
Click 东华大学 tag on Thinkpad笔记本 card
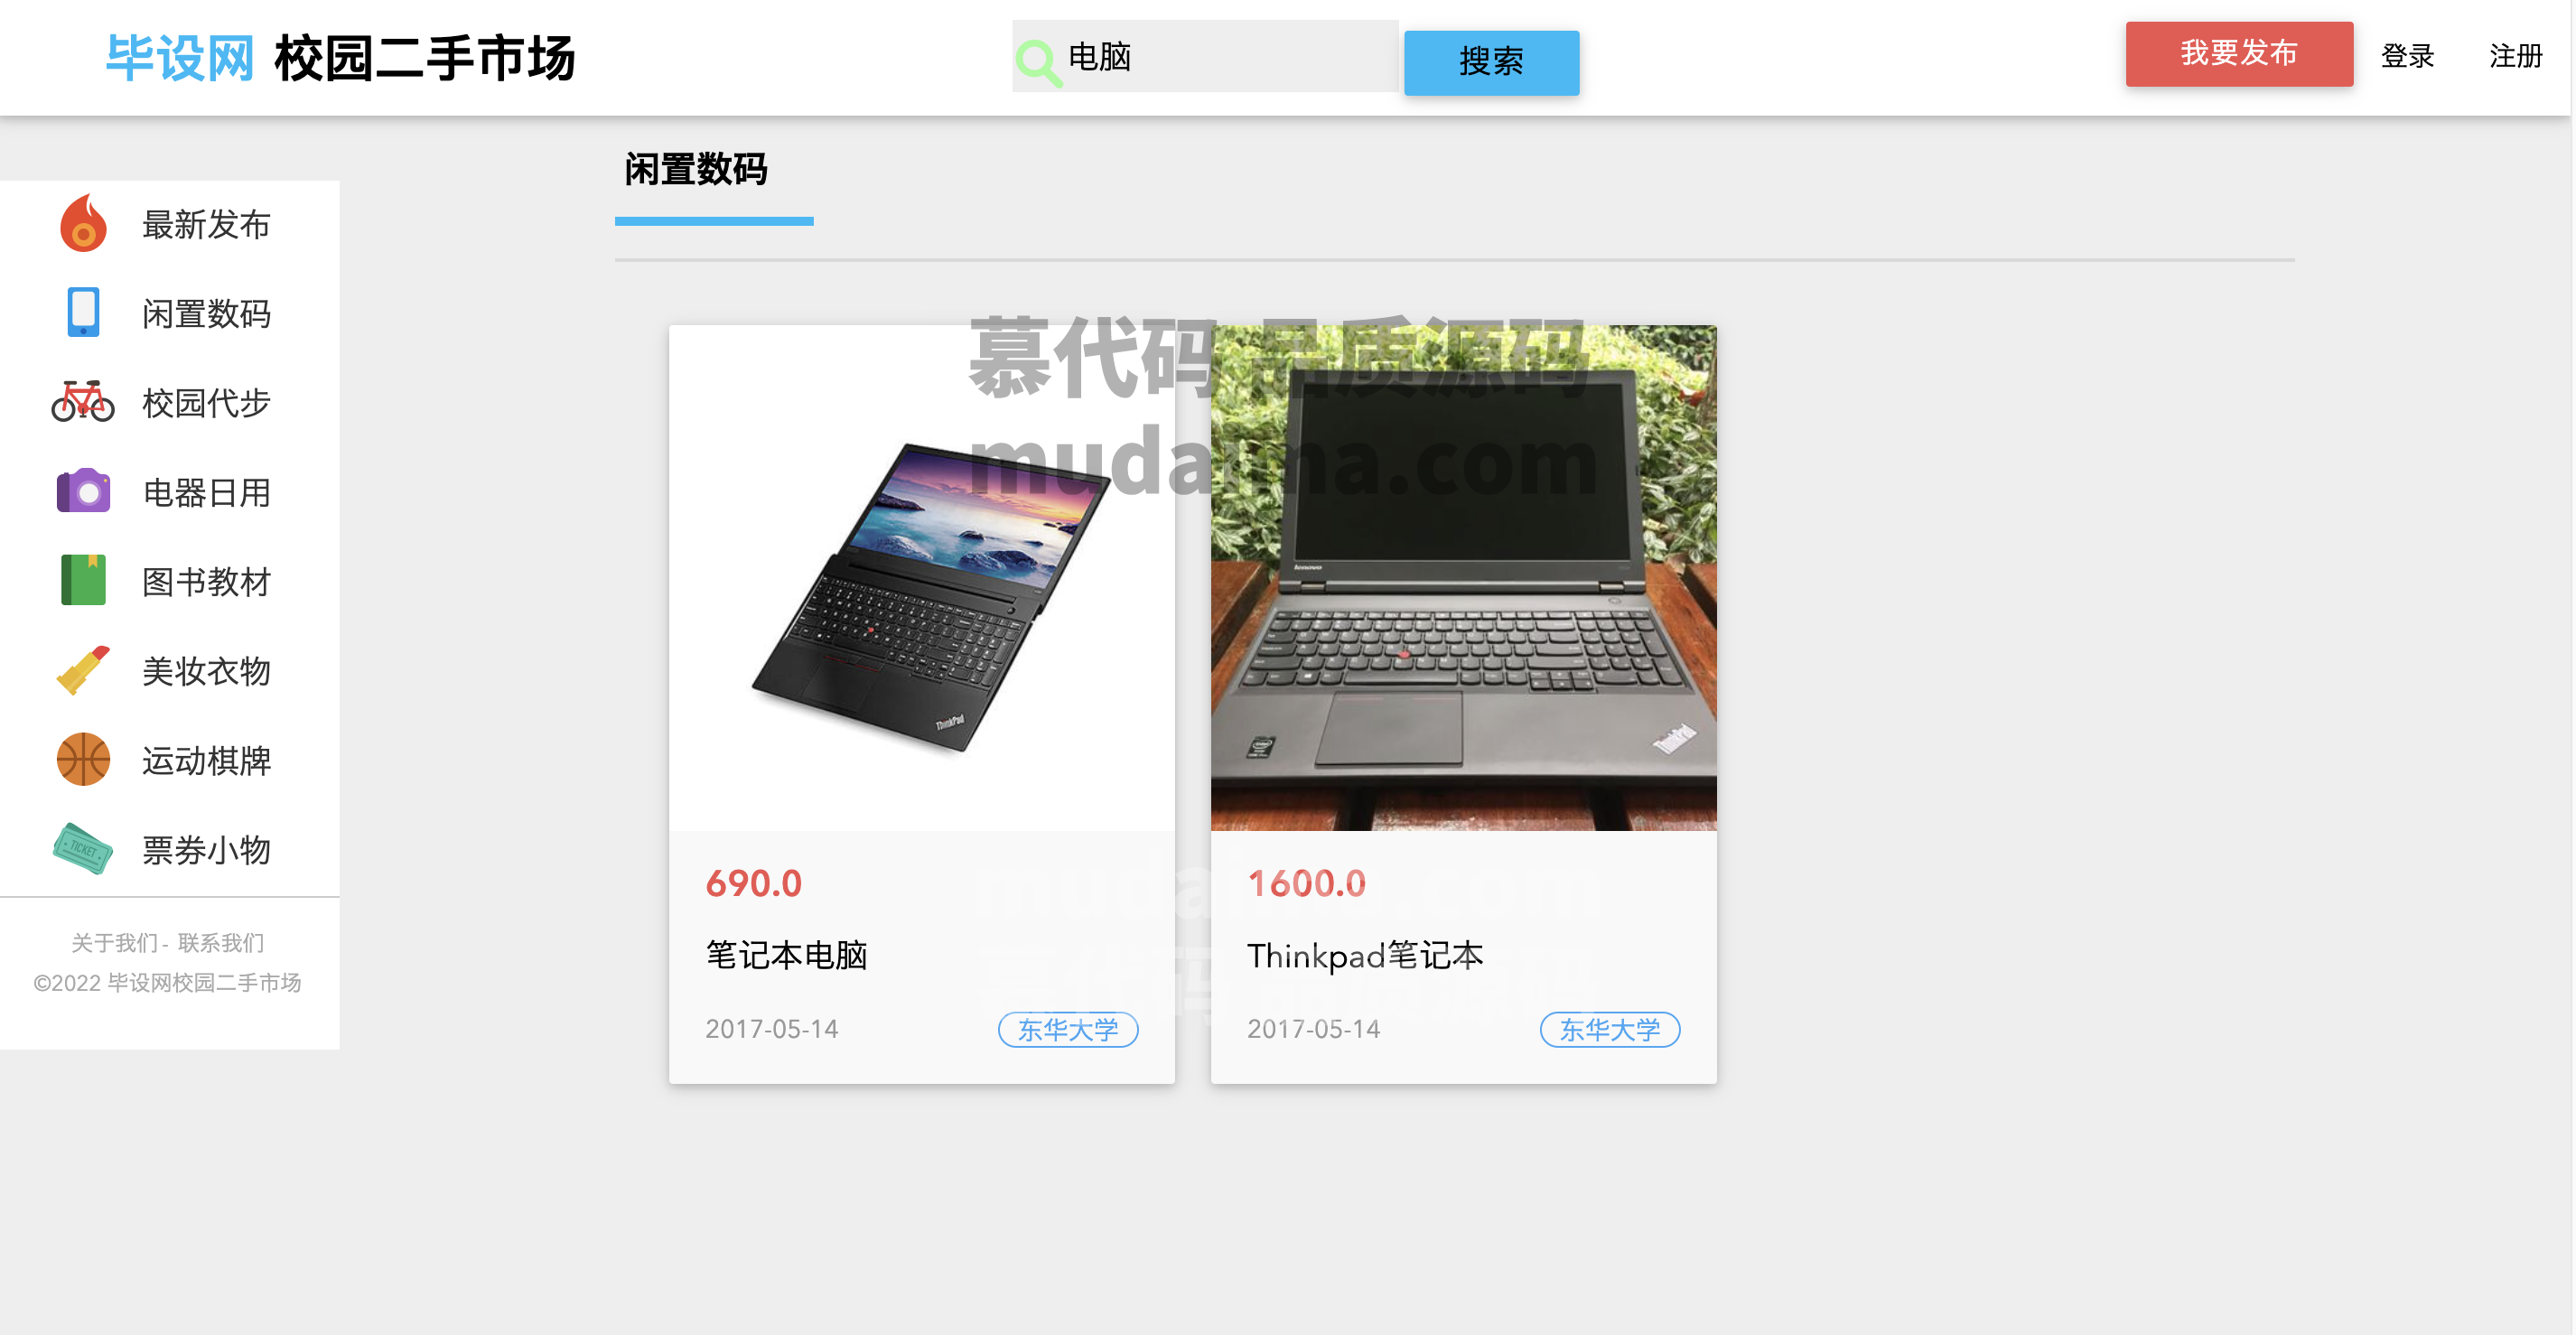1609,1029
